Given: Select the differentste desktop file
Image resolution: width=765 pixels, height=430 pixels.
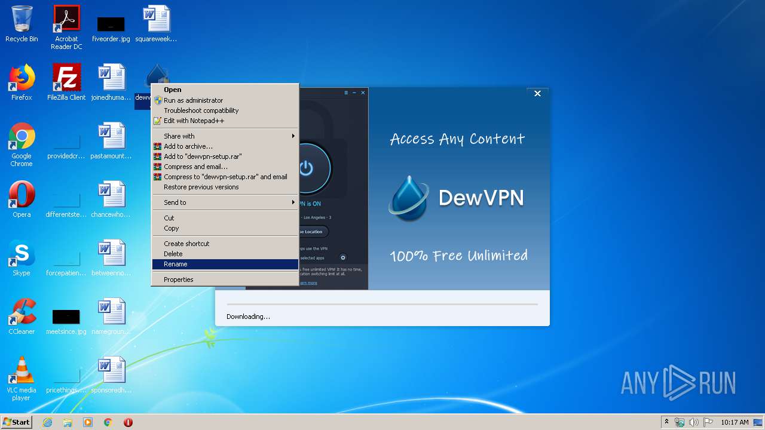Looking at the screenshot, I should click(x=66, y=205).
